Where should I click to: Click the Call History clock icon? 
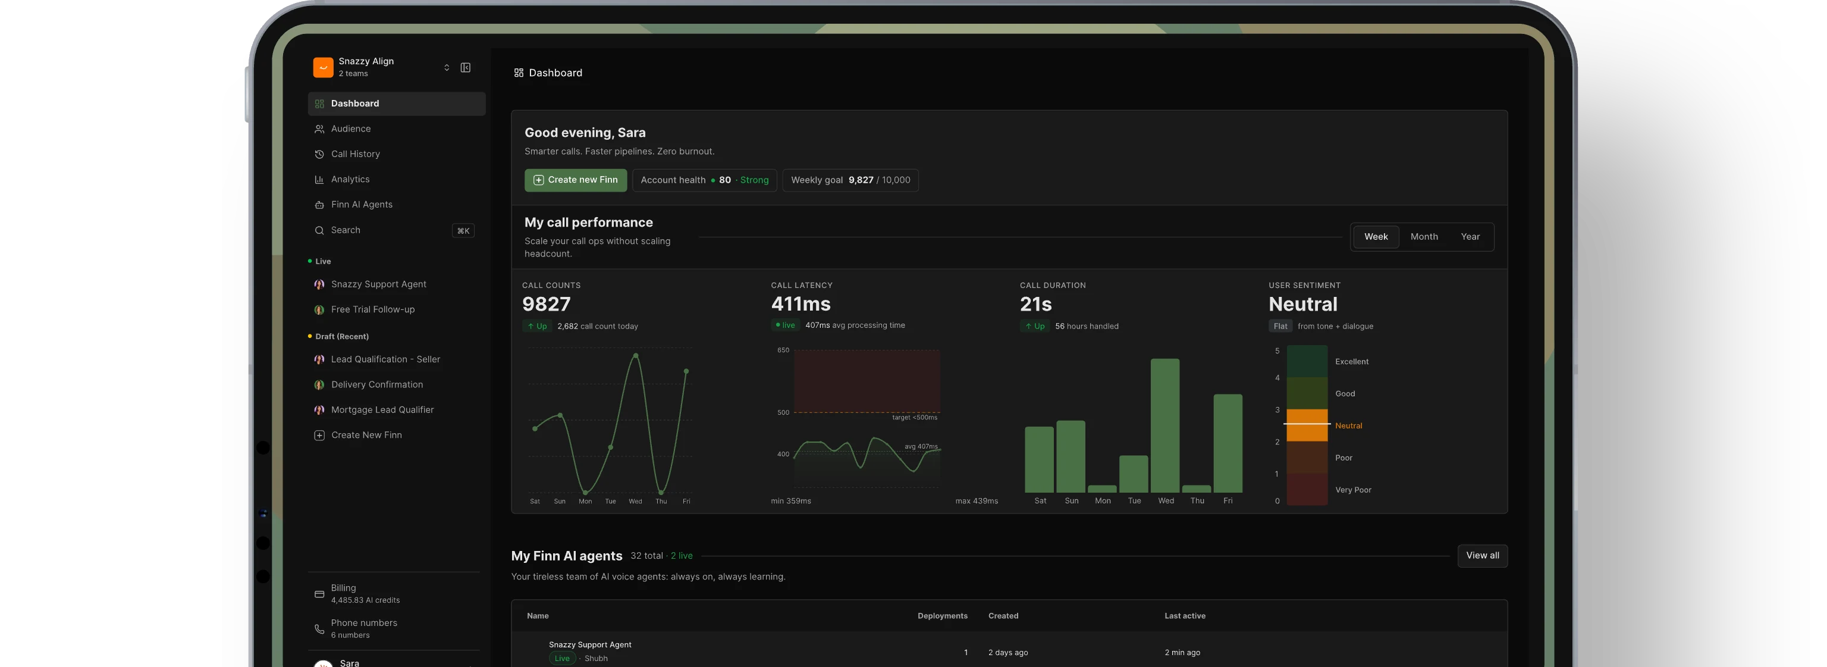[319, 154]
